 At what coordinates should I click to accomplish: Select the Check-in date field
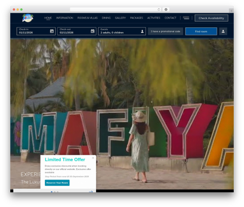(36, 31)
